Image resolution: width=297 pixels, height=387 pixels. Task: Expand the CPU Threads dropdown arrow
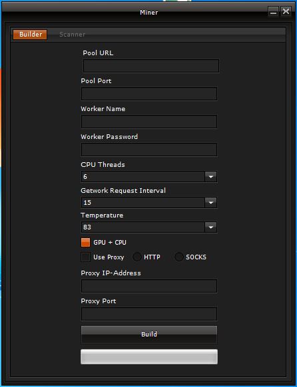pos(211,177)
